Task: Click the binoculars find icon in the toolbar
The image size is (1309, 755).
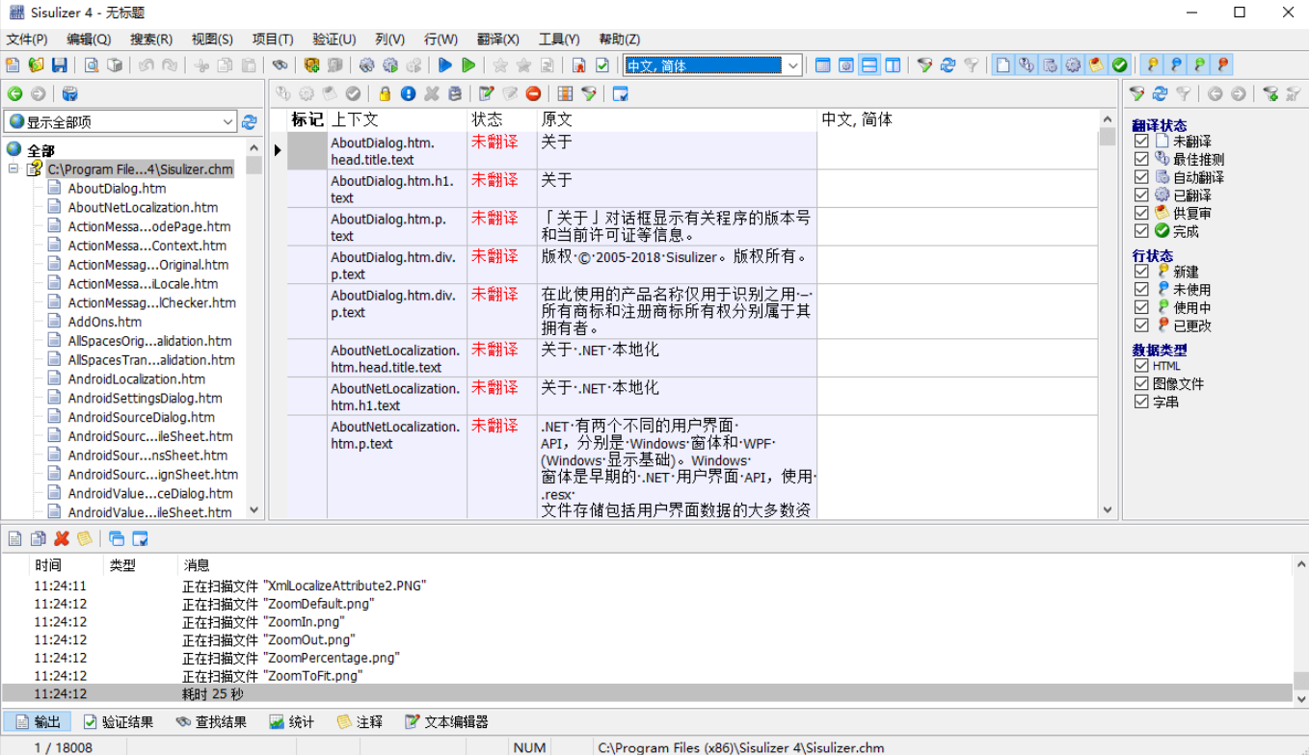Action: click(280, 65)
